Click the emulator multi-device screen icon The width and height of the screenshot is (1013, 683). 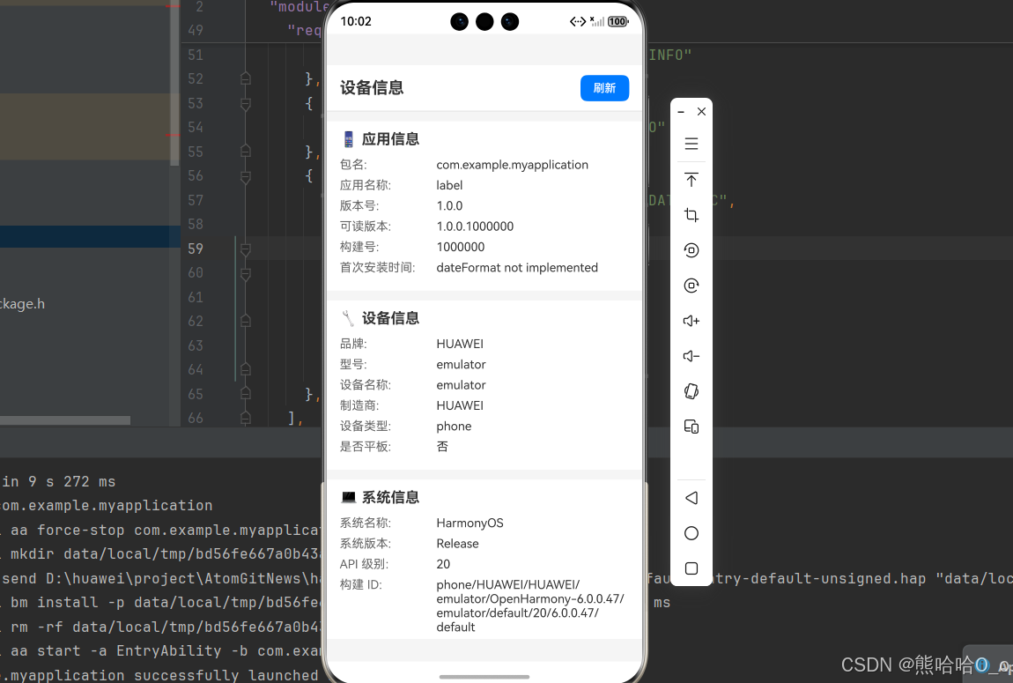click(x=691, y=427)
